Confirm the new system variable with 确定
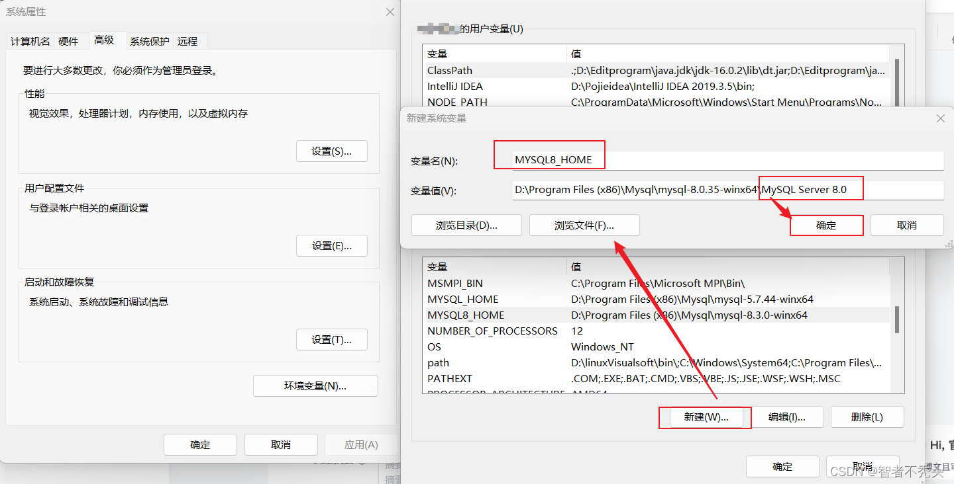954x484 pixels. (x=826, y=225)
